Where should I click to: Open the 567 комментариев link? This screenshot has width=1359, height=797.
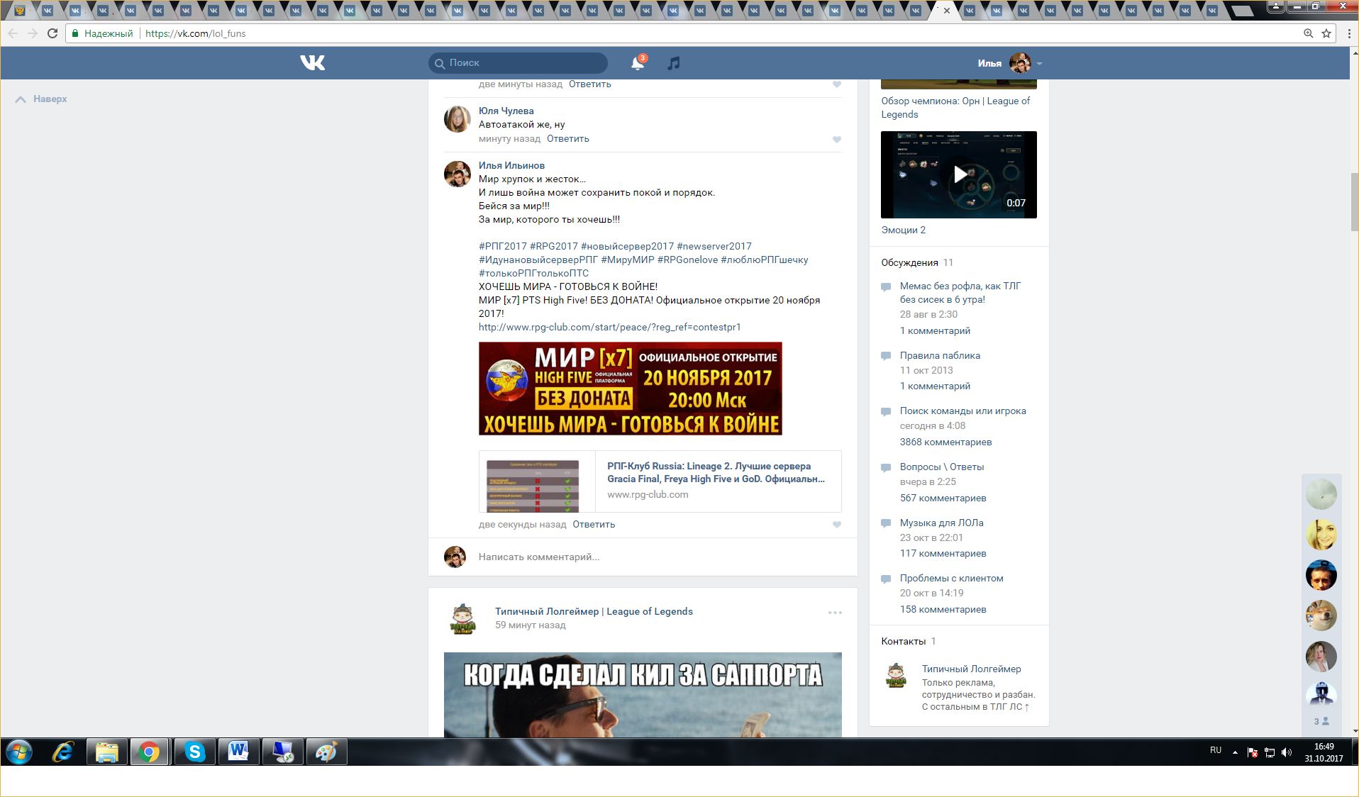(x=943, y=498)
